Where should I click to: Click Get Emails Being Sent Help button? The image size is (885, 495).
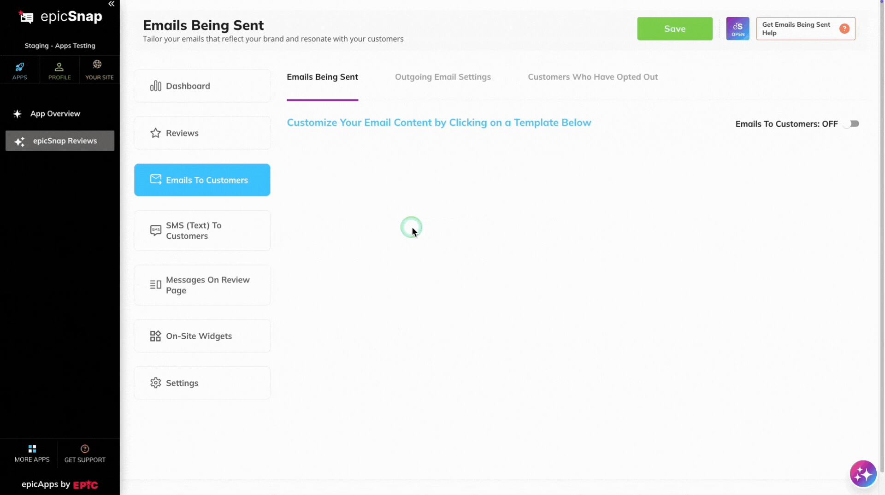coord(805,29)
